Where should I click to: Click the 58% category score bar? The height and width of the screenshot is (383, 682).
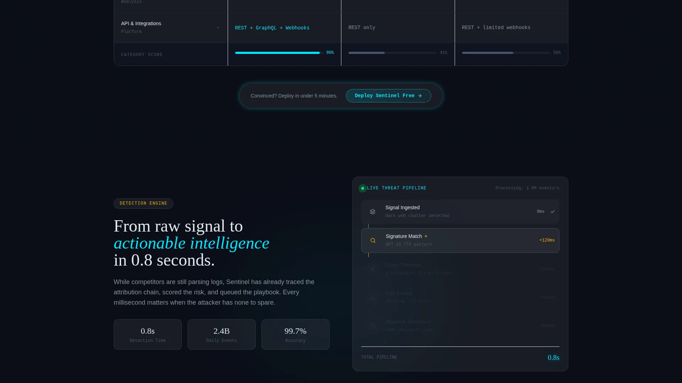pyautogui.click(x=506, y=53)
